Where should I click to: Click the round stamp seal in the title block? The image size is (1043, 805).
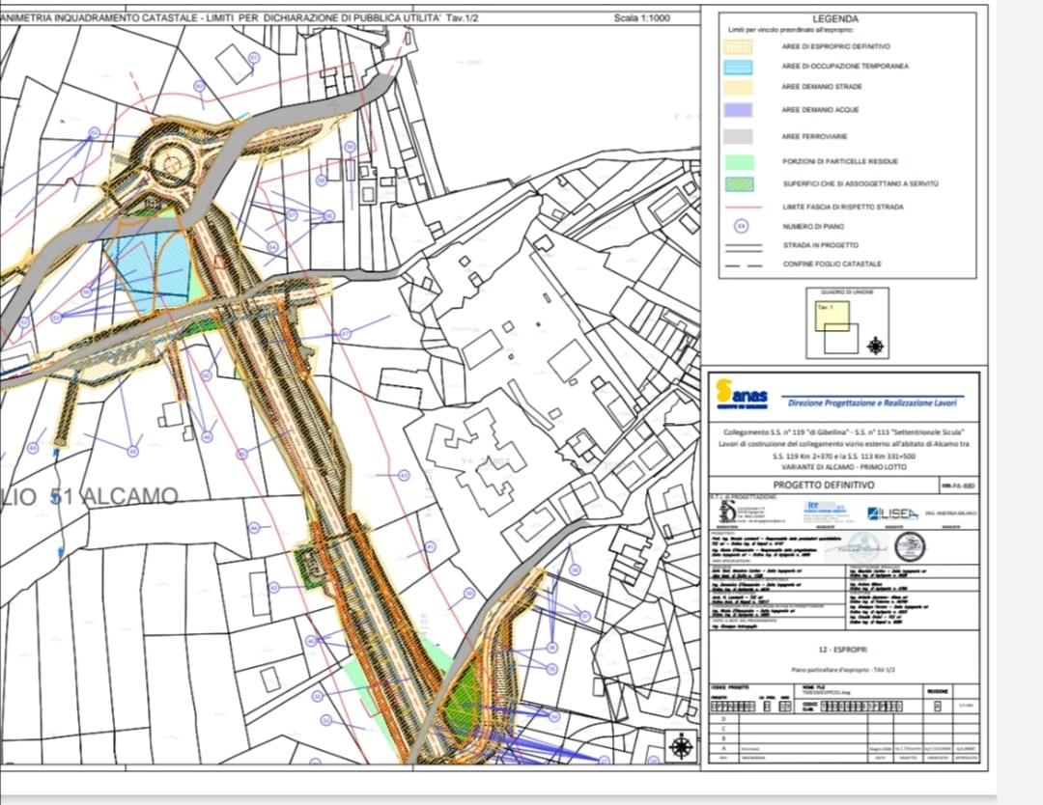pyautogui.click(x=910, y=547)
